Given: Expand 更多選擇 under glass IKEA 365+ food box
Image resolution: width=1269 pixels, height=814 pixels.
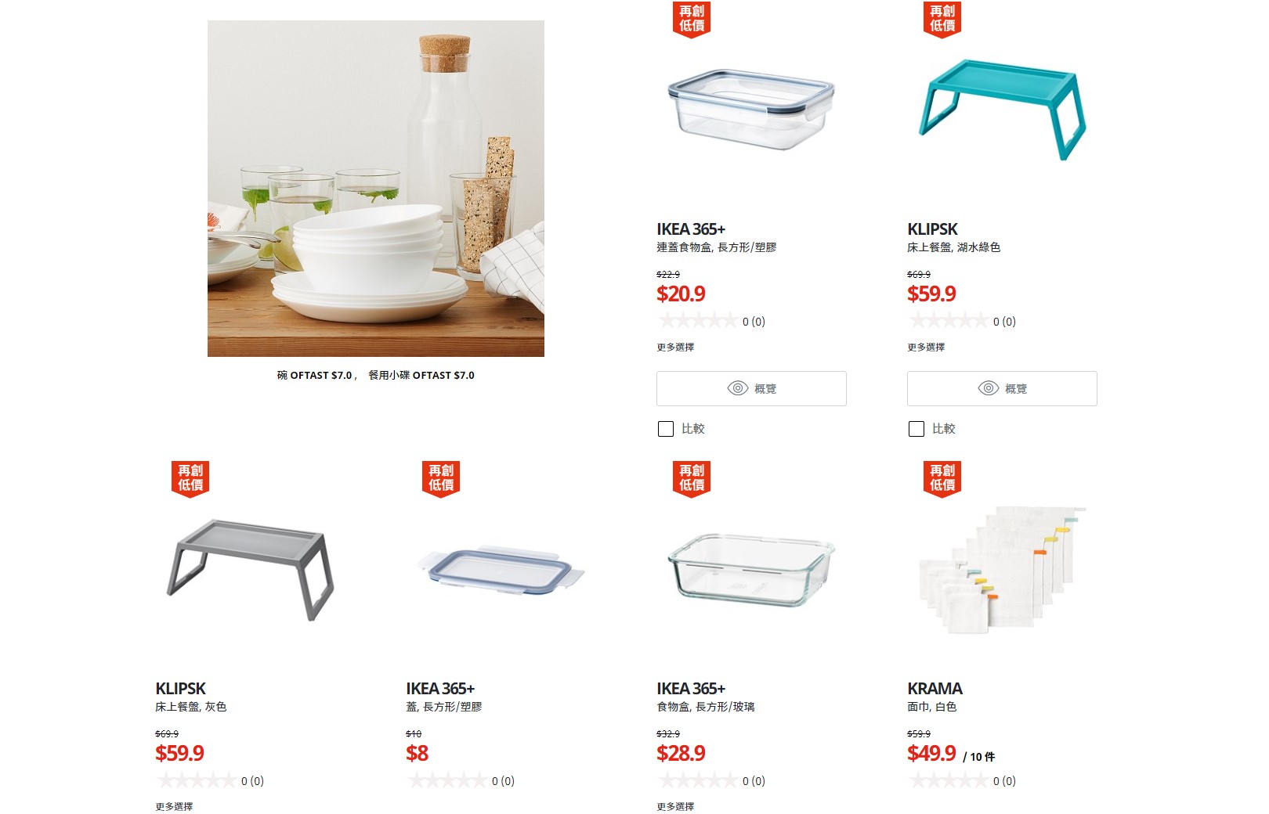Looking at the screenshot, I should click(675, 806).
